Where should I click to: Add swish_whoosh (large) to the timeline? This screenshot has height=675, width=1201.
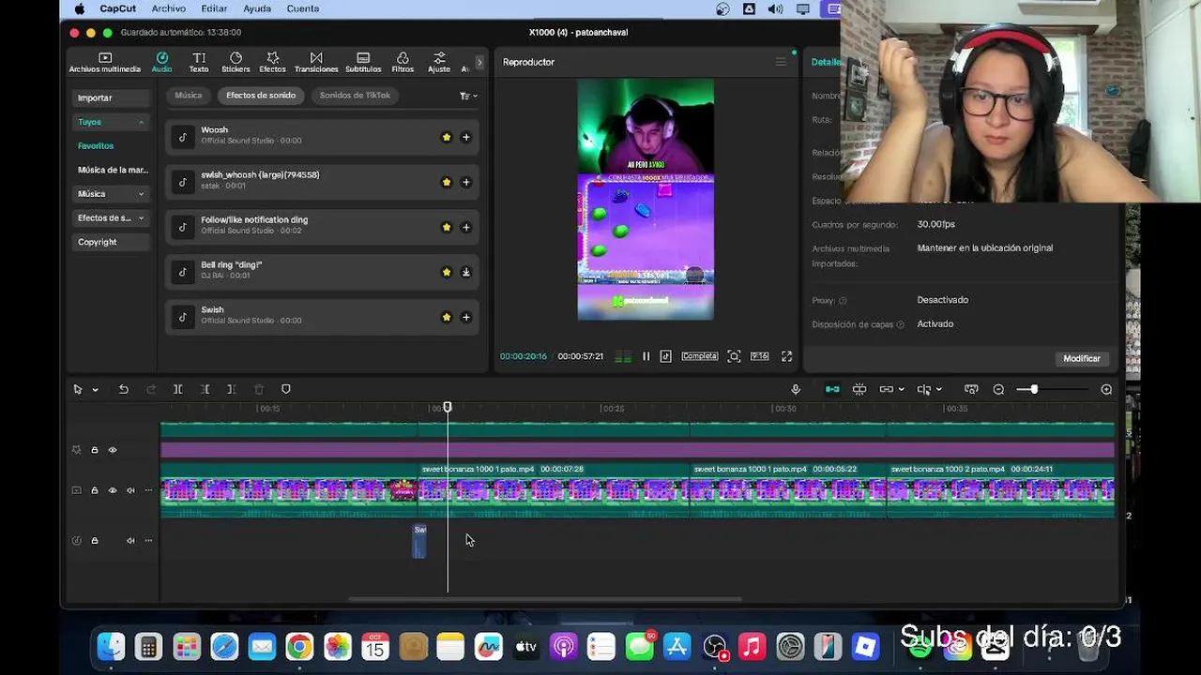click(x=465, y=182)
